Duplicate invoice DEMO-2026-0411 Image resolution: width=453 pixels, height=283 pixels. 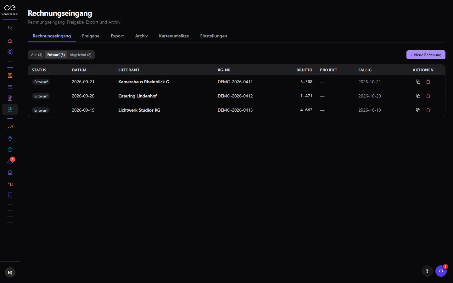418,82
